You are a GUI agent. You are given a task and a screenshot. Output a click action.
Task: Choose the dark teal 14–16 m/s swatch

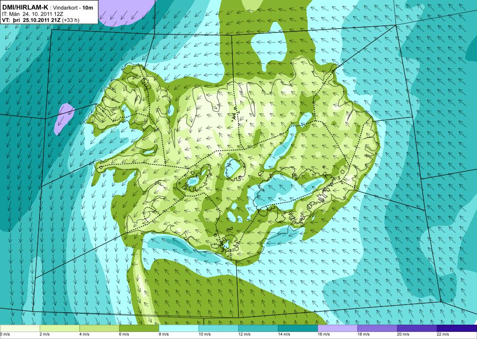click(298, 328)
